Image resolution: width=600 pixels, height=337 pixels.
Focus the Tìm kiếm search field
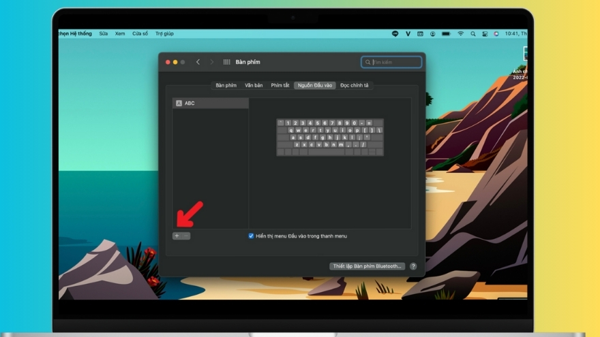pyautogui.click(x=391, y=62)
